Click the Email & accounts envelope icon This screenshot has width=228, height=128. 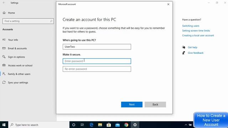coord(4,48)
